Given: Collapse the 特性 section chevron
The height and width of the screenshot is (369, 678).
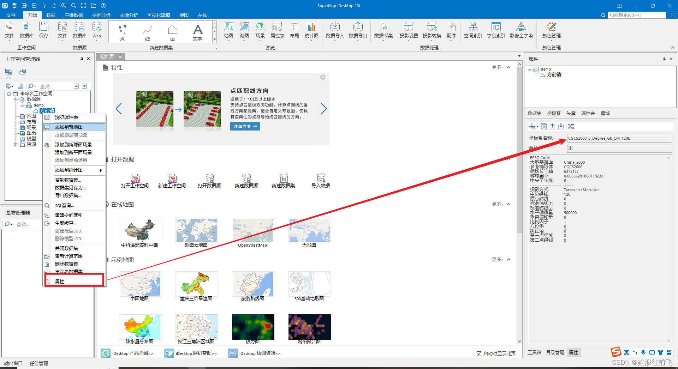Looking at the screenshot, I should click(509, 67).
